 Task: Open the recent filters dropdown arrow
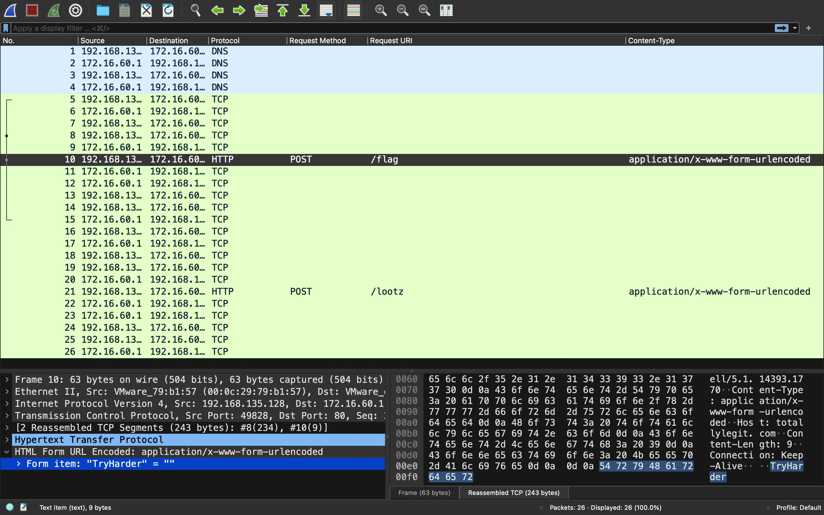point(795,28)
